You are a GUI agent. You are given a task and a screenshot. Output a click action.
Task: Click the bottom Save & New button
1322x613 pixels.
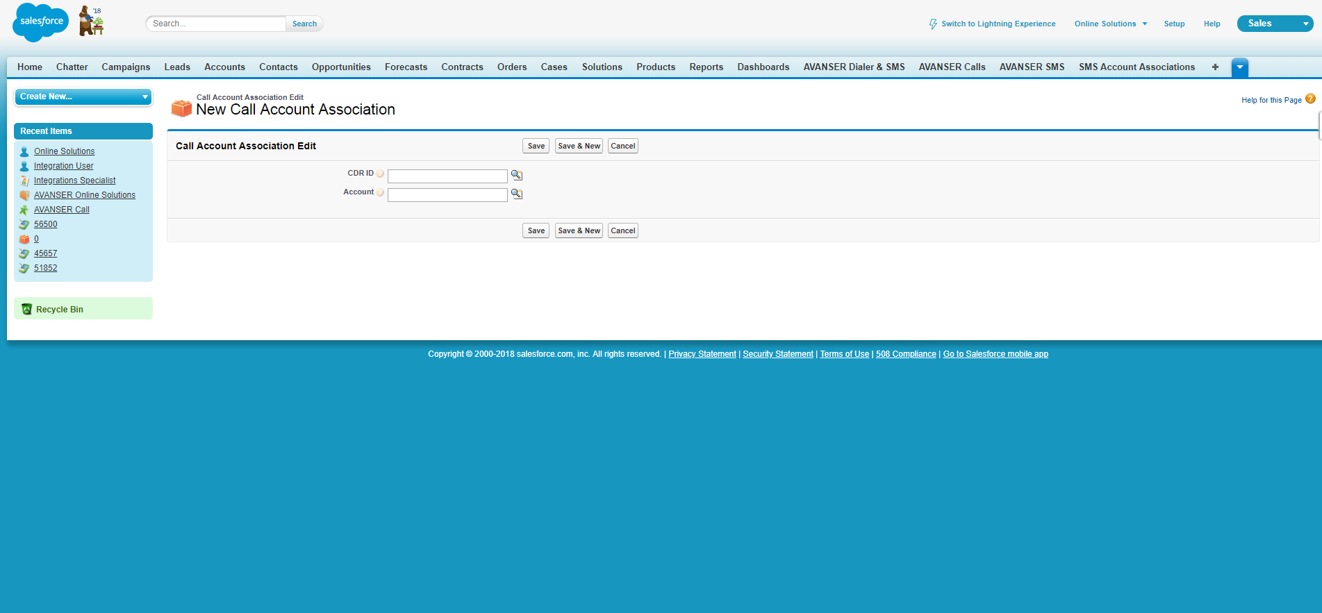tap(579, 230)
